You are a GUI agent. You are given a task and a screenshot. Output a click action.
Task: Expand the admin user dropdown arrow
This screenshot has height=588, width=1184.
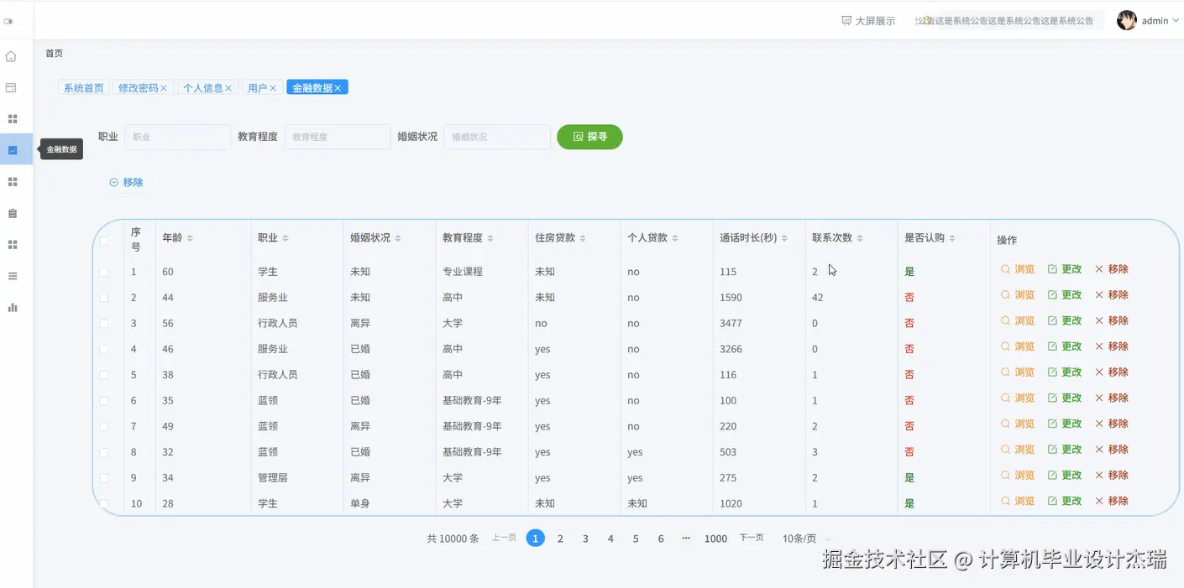(x=1176, y=20)
